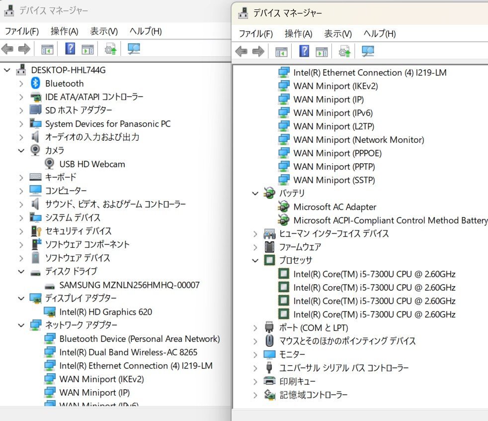The width and height of the screenshot is (488, 421).
Task: Toggle the console tree pane icon
Action: pyautogui.click(x=47, y=49)
